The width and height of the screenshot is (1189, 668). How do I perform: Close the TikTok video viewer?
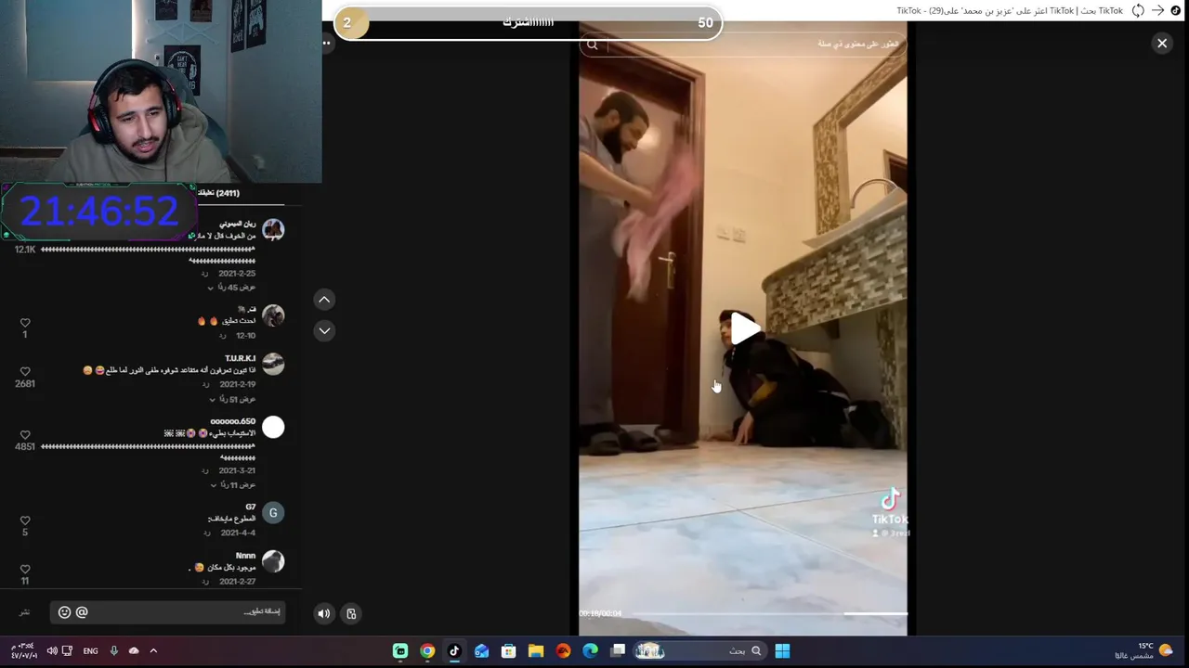pos(1162,43)
